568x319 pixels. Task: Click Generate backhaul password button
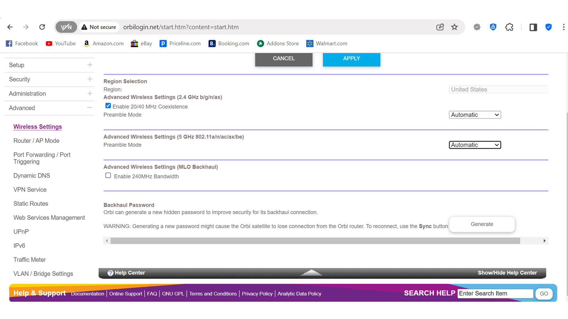pos(482,224)
